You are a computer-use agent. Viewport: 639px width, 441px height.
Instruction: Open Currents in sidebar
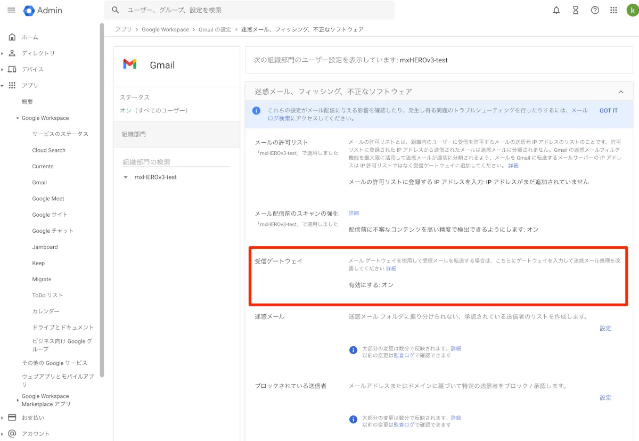coord(43,166)
